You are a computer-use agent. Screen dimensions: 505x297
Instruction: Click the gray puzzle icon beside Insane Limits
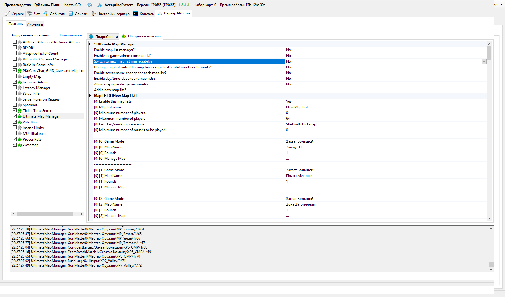pyautogui.click(x=20, y=128)
